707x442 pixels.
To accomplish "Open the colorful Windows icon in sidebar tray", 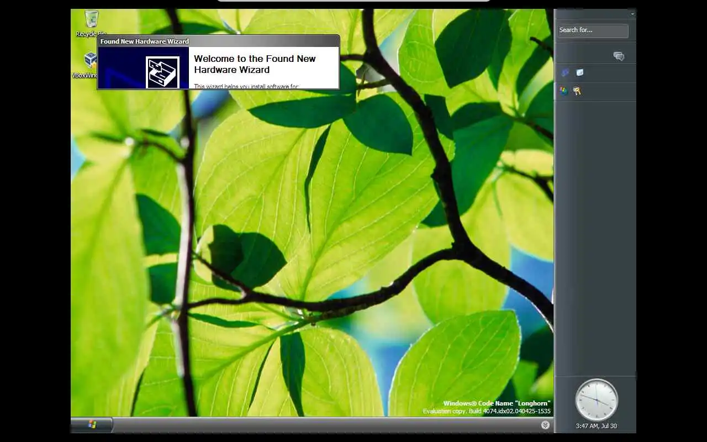I will tap(563, 91).
